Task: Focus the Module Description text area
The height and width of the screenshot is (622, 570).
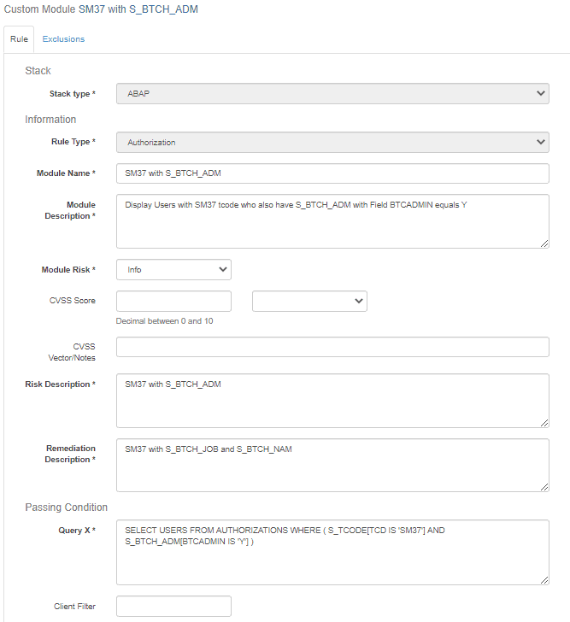Action: click(332, 221)
